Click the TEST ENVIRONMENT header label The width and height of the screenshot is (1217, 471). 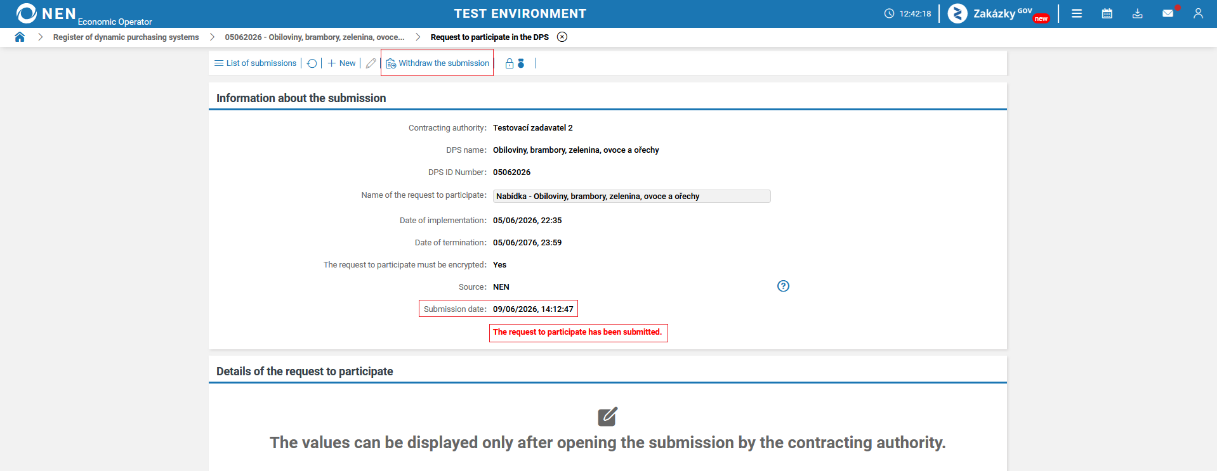pos(520,13)
